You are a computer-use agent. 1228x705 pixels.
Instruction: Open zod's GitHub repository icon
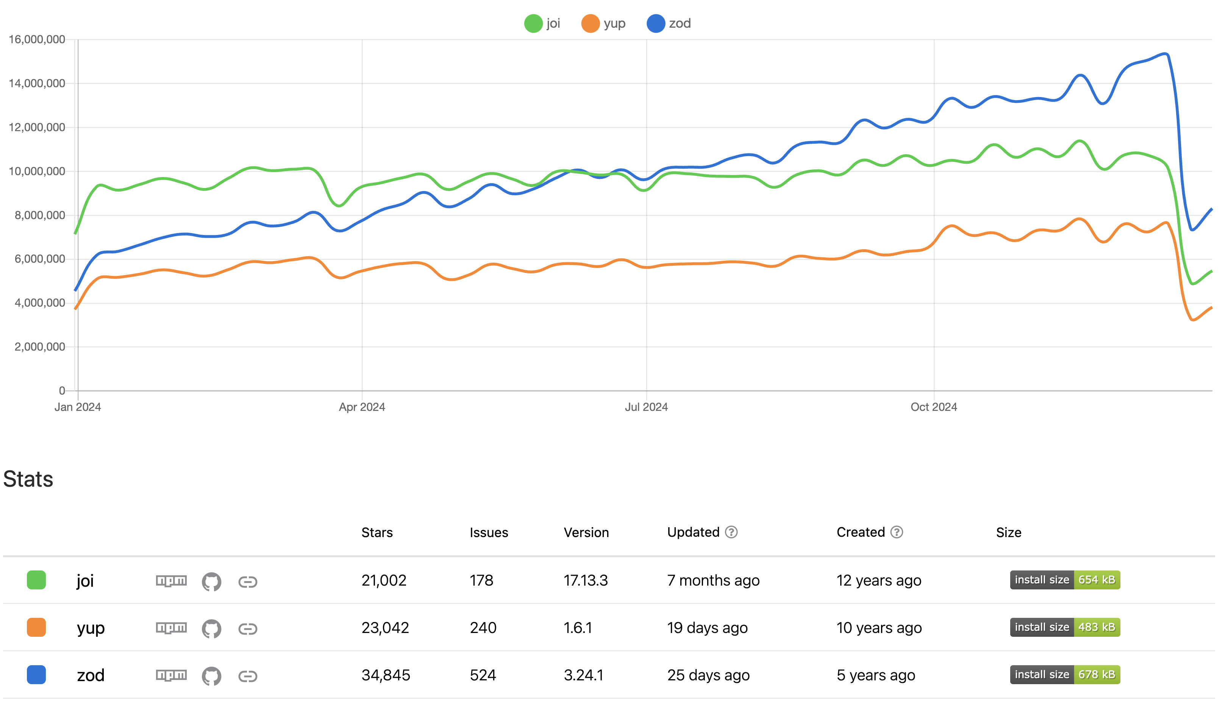211,676
